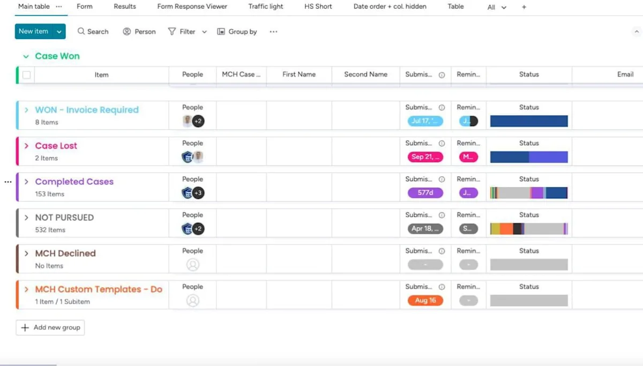Click status summary bar for NOT PURSUED
This screenshot has height=366, width=643.
(x=529, y=229)
